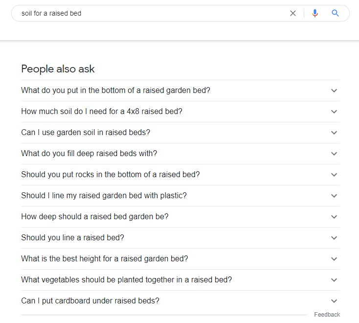
Task: Open 'Should I line my raised garden bed with plastic?'
Action: pyautogui.click(x=104, y=196)
